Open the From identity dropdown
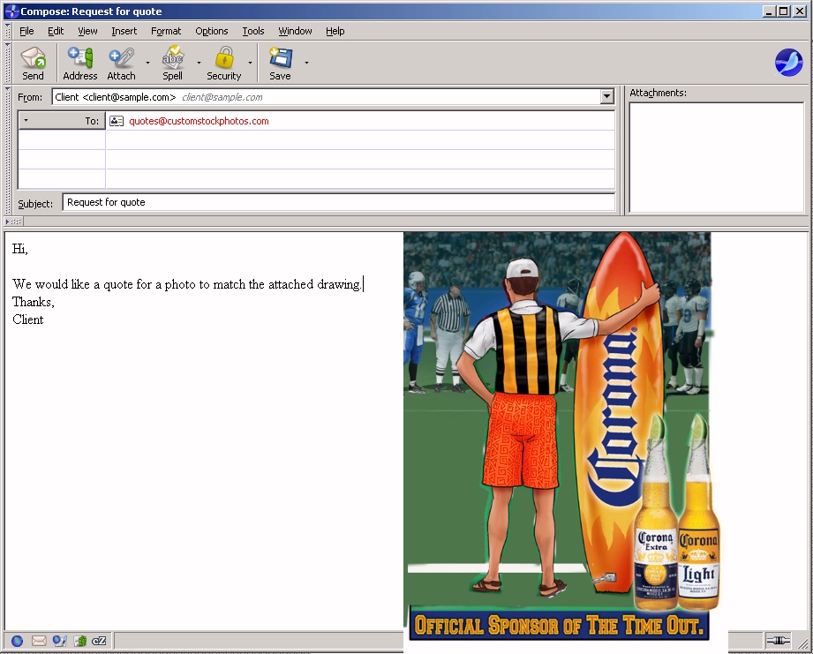 [x=606, y=96]
